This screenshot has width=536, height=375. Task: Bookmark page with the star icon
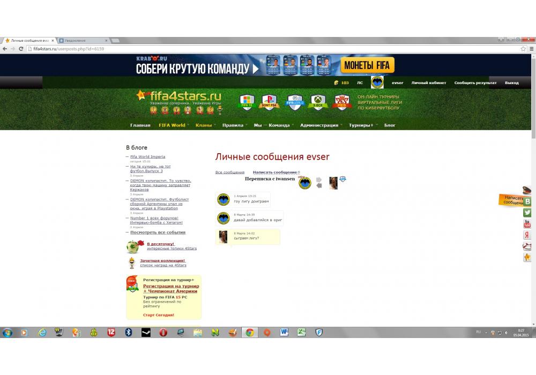[x=523, y=49]
